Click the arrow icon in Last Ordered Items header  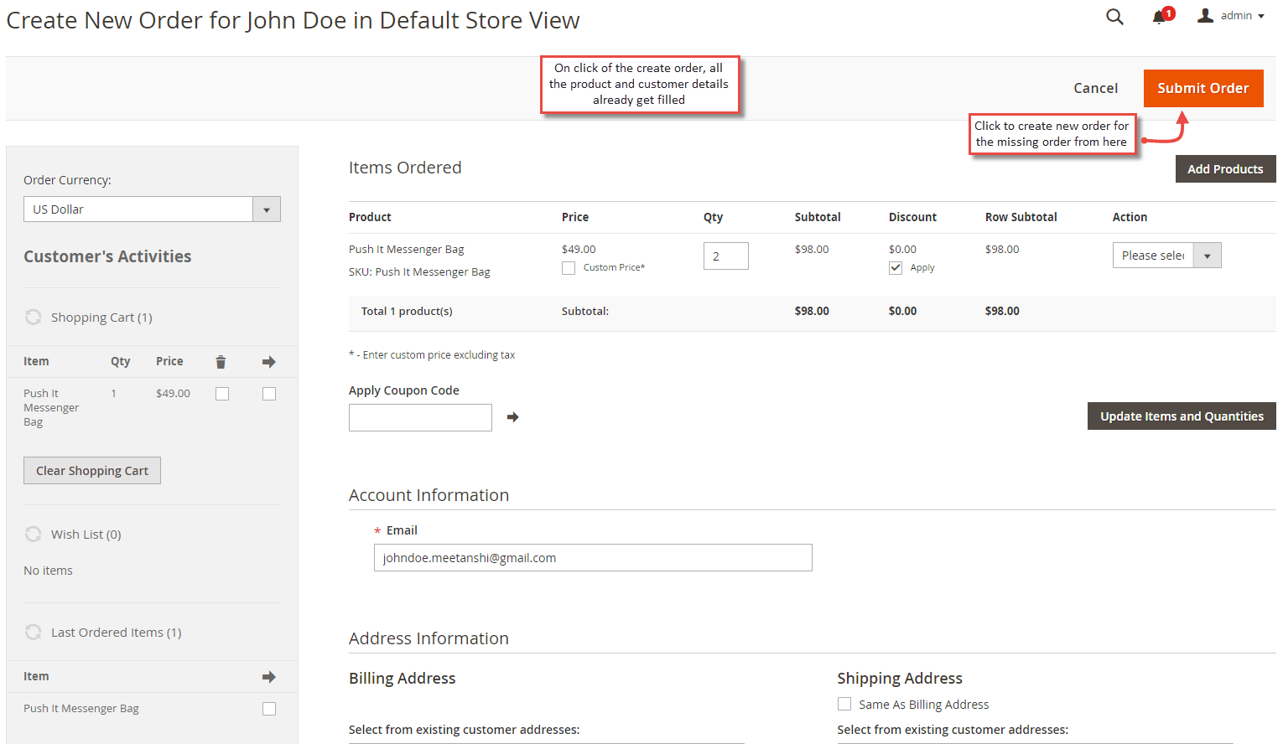(x=268, y=676)
